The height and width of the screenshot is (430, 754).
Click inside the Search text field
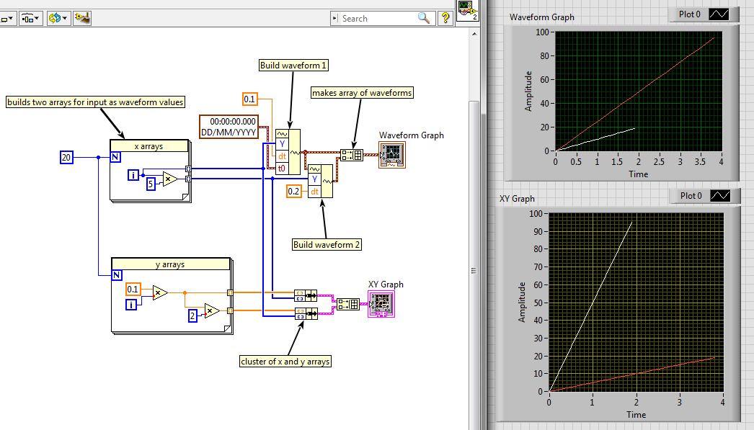tap(376, 19)
